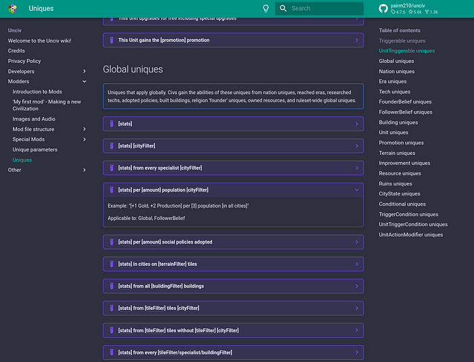The width and height of the screenshot is (474, 362).
Task: Jump to Building uniques section
Action: pos(398,122)
